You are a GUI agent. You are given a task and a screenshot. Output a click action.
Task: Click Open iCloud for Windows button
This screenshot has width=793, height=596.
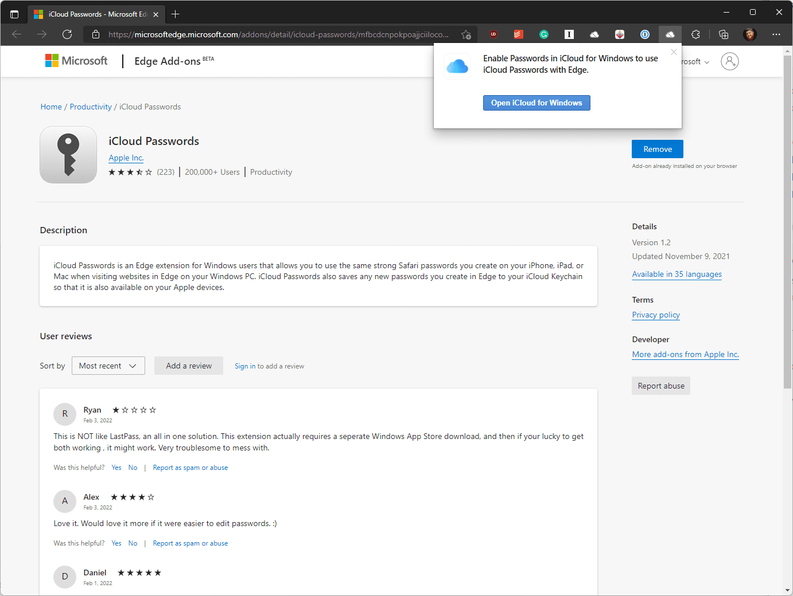click(x=537, y=103)
